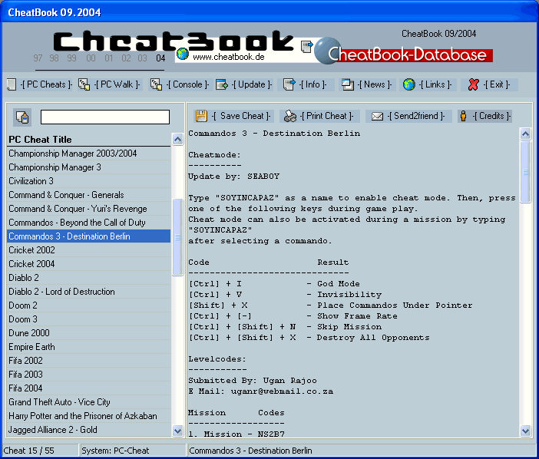
Task: Click the cheat text pane scroll-up arrow
Action: [525, 134]
